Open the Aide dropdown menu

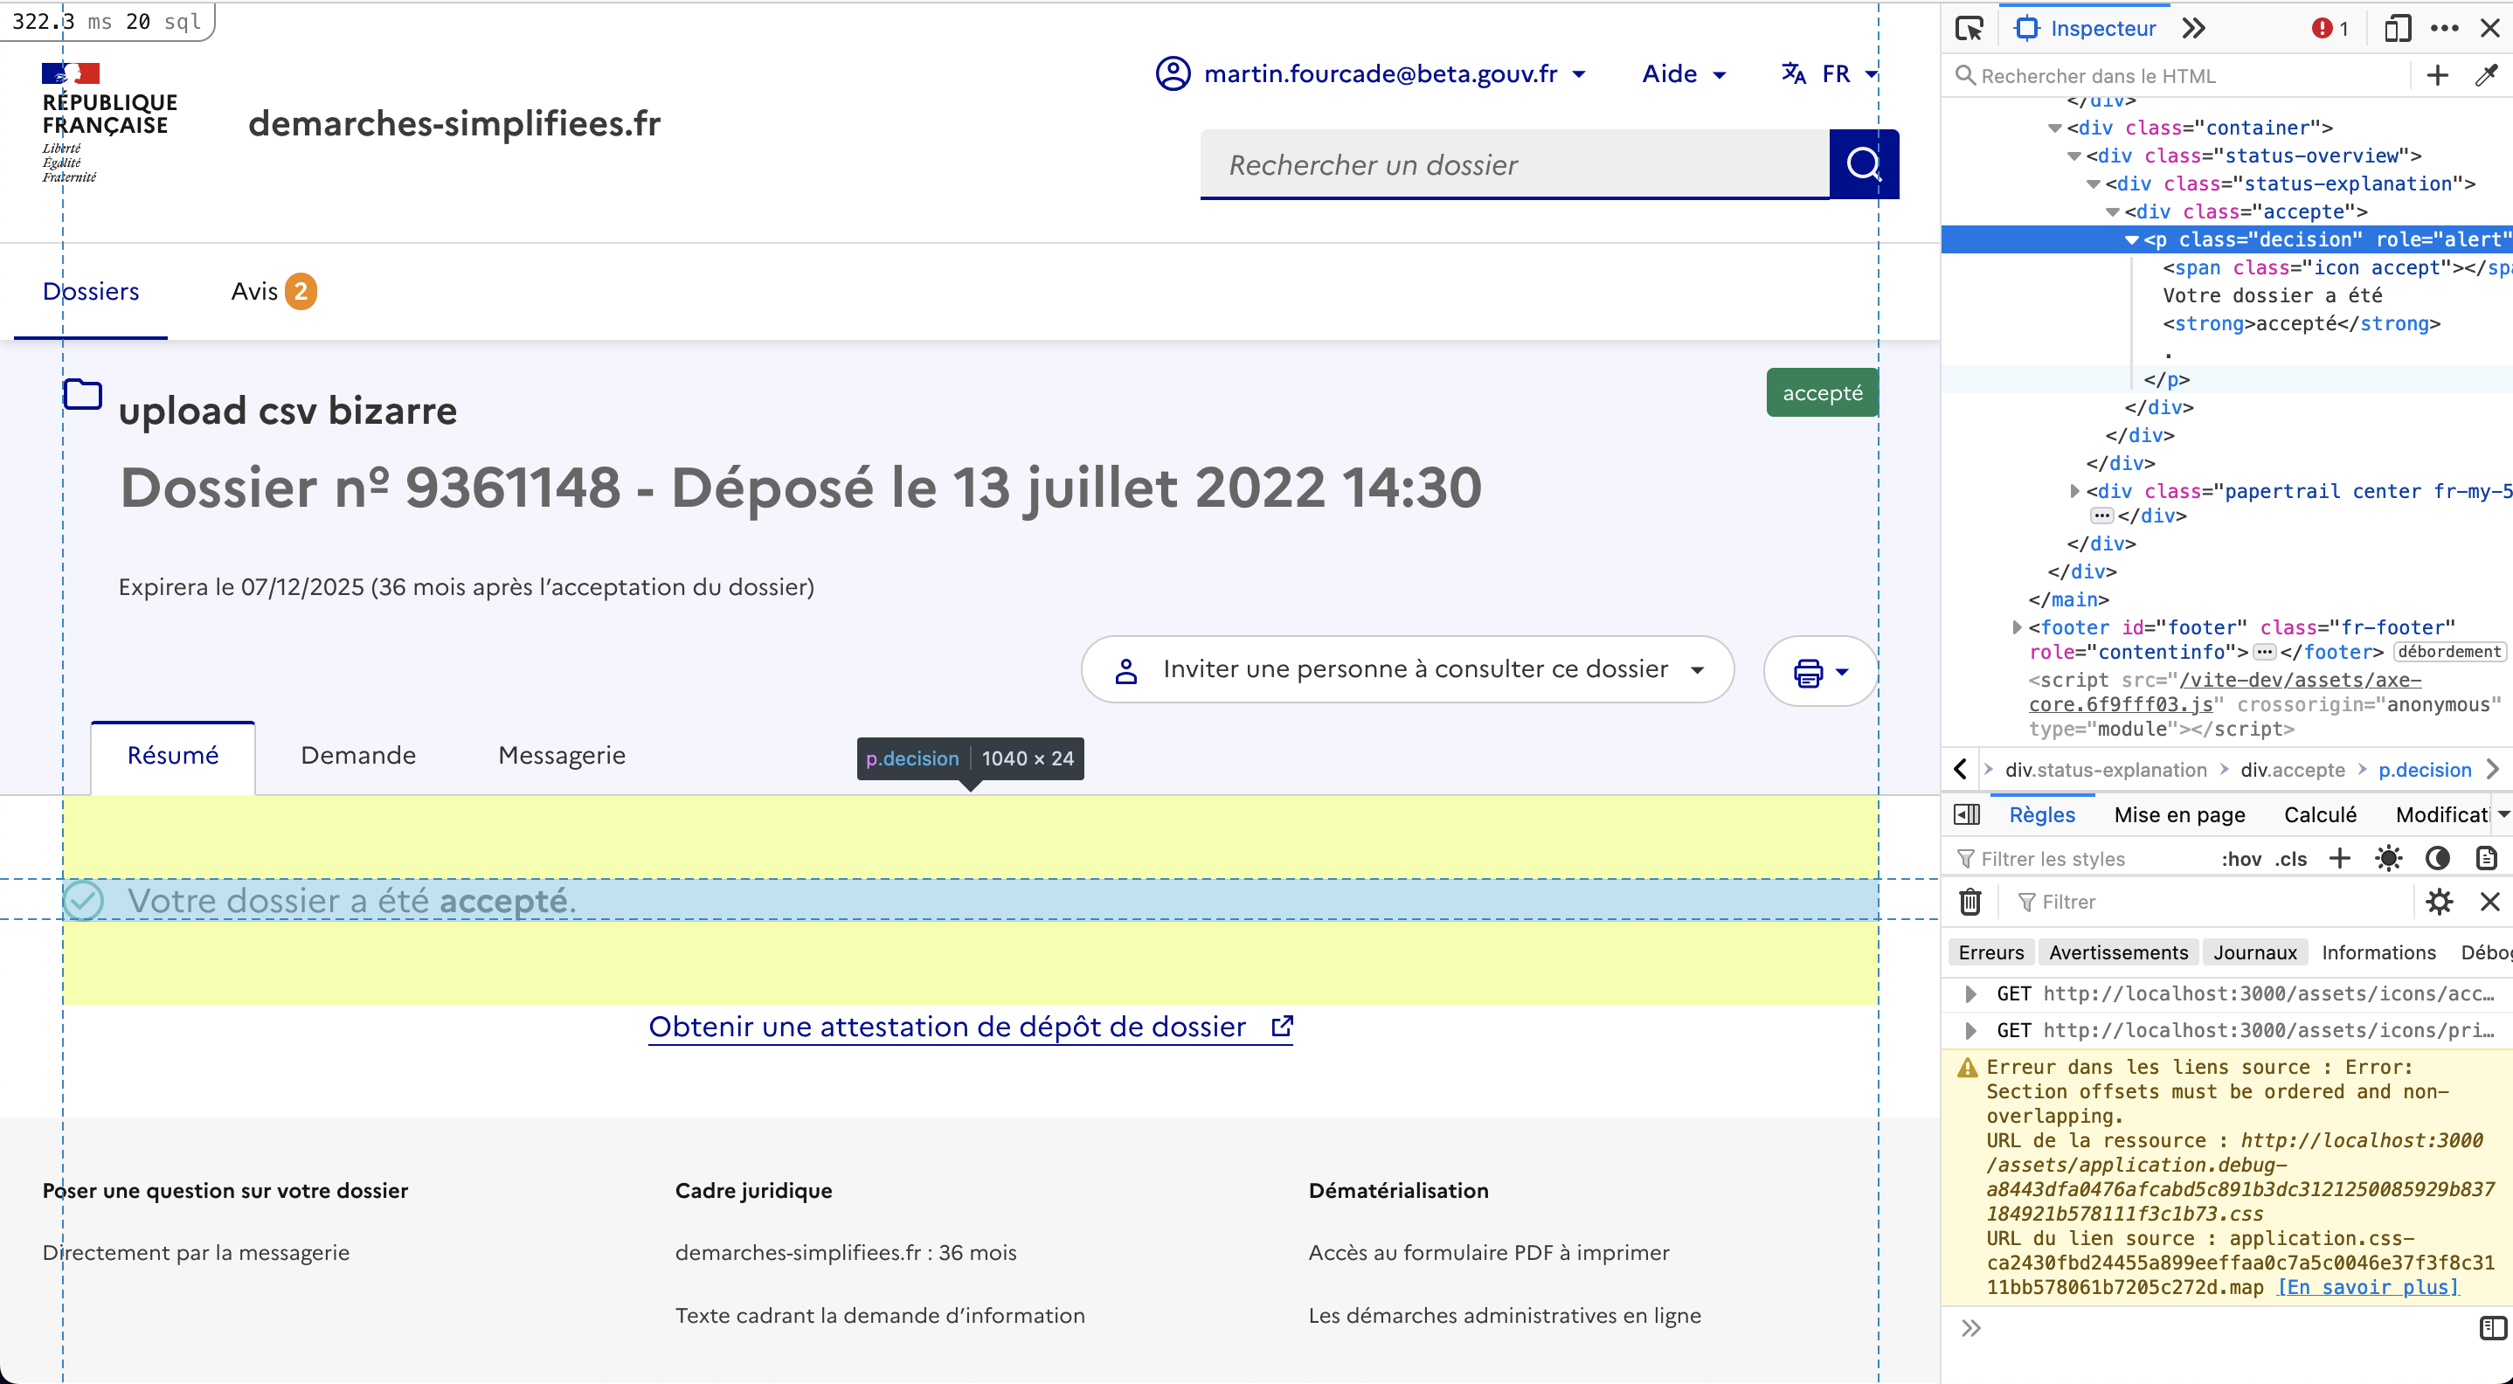[x=1682, y=73]
